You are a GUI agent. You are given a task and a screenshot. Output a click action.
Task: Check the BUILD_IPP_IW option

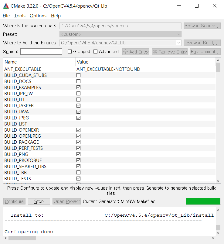[79, 93]
